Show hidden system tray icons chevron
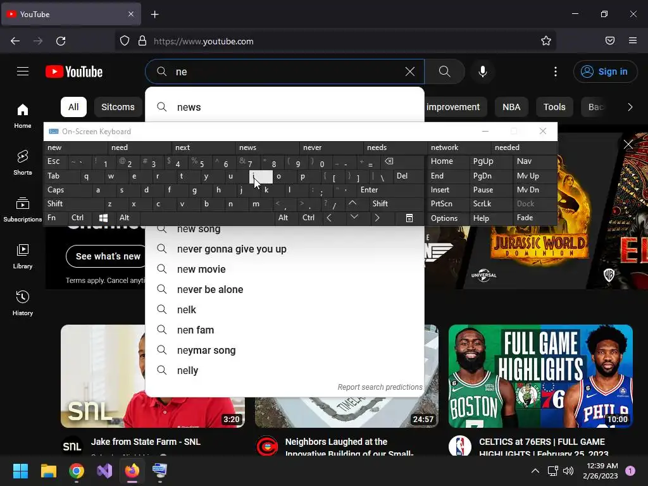 click(x=535, y=471)
